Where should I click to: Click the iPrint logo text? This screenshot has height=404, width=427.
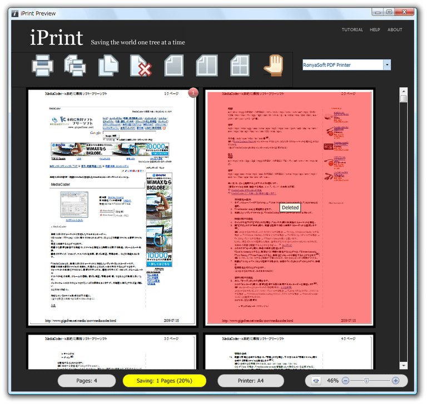pos(56,38)
